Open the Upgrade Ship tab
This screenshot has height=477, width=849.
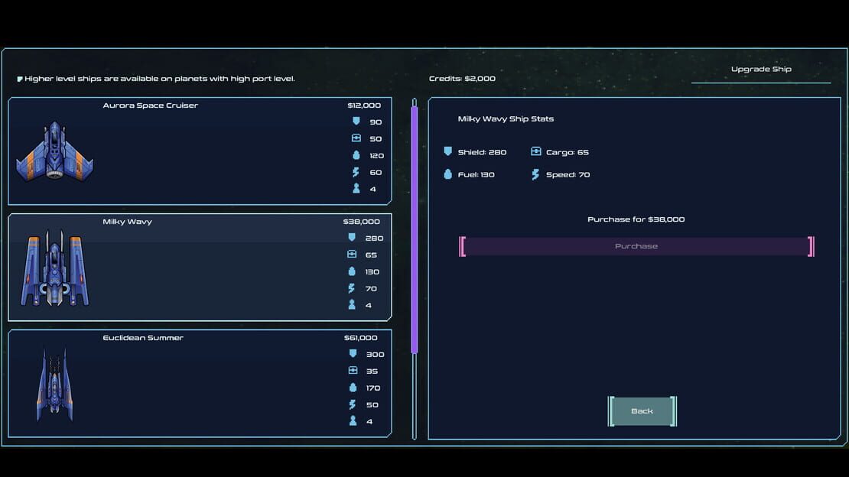click(x=761, y=70)
